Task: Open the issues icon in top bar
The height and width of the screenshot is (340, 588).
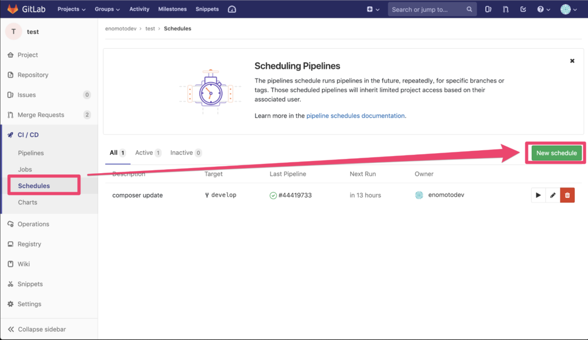Action: (x=488, y=9)
